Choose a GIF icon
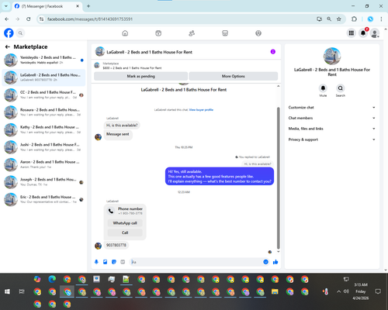388x310 pixels. click(x=123, y=262)
